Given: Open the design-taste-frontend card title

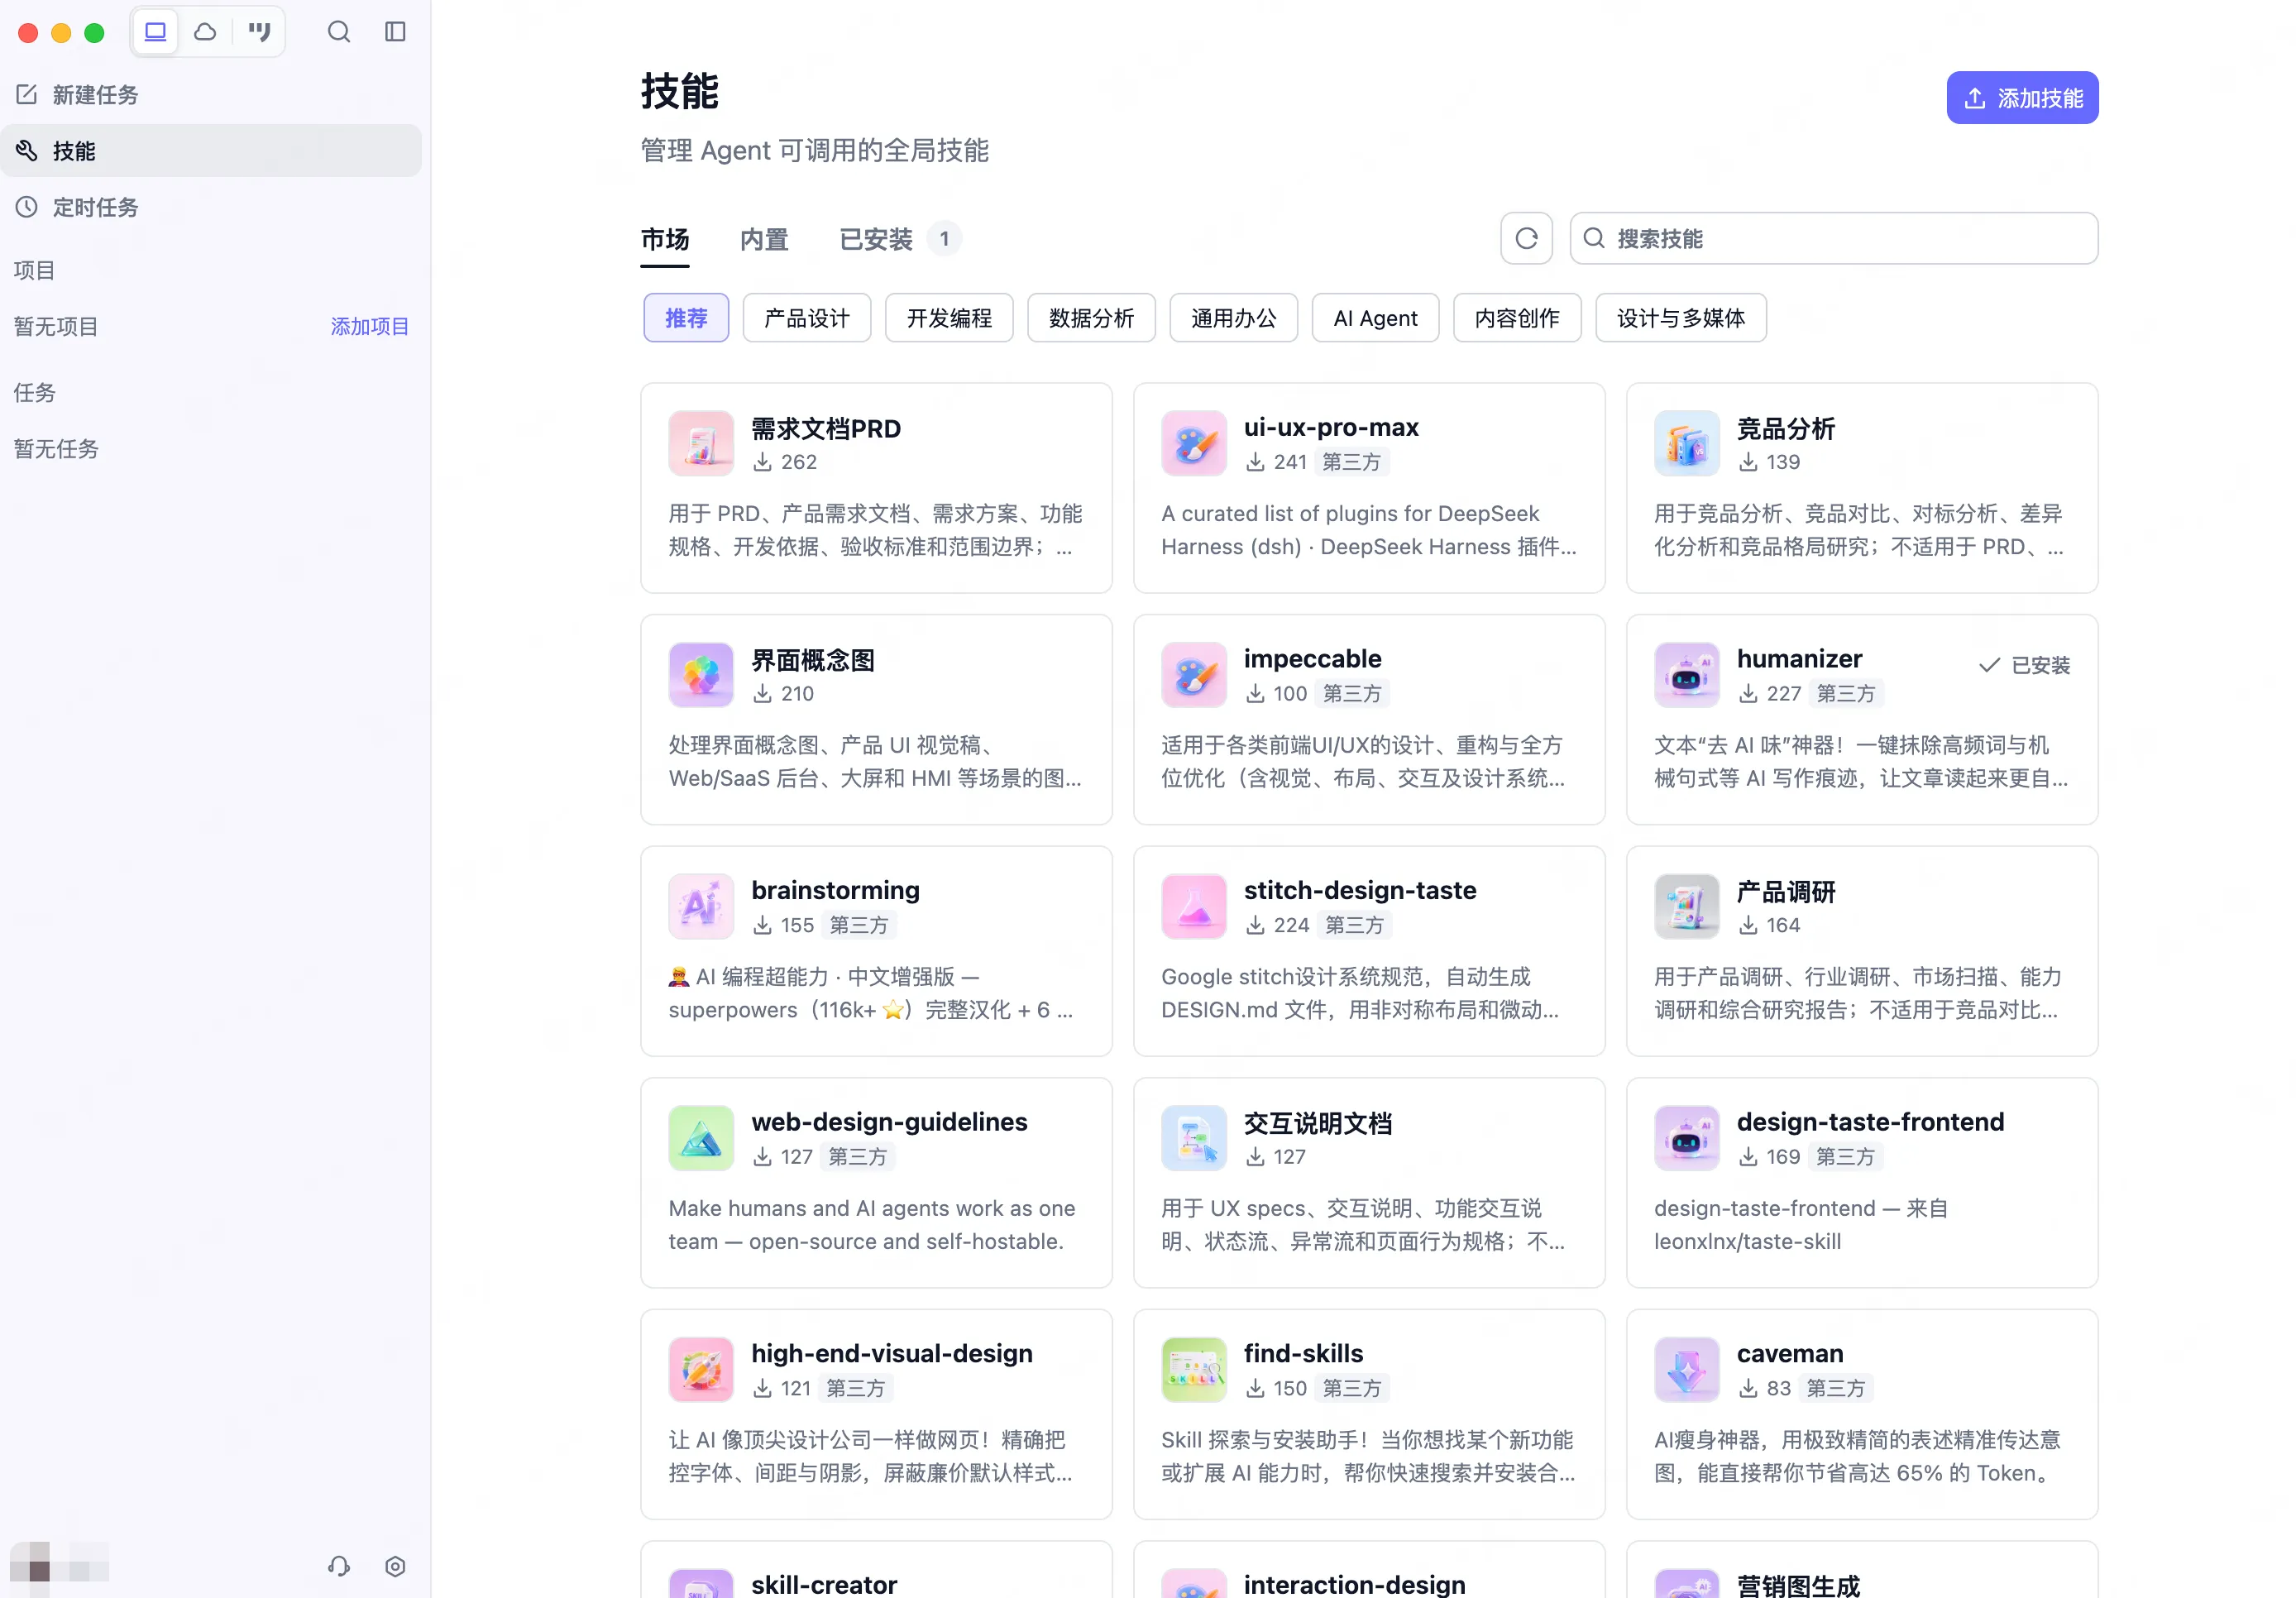Looking at the screenshot, I should point(1870,1122).
